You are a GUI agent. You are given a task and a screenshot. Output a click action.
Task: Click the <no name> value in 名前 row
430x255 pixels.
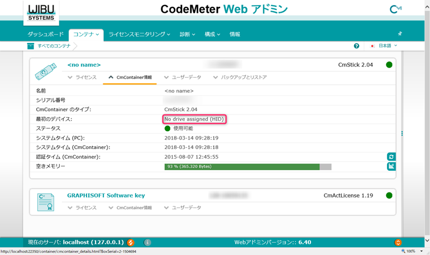pyautogui.click(x=179, y=91)
